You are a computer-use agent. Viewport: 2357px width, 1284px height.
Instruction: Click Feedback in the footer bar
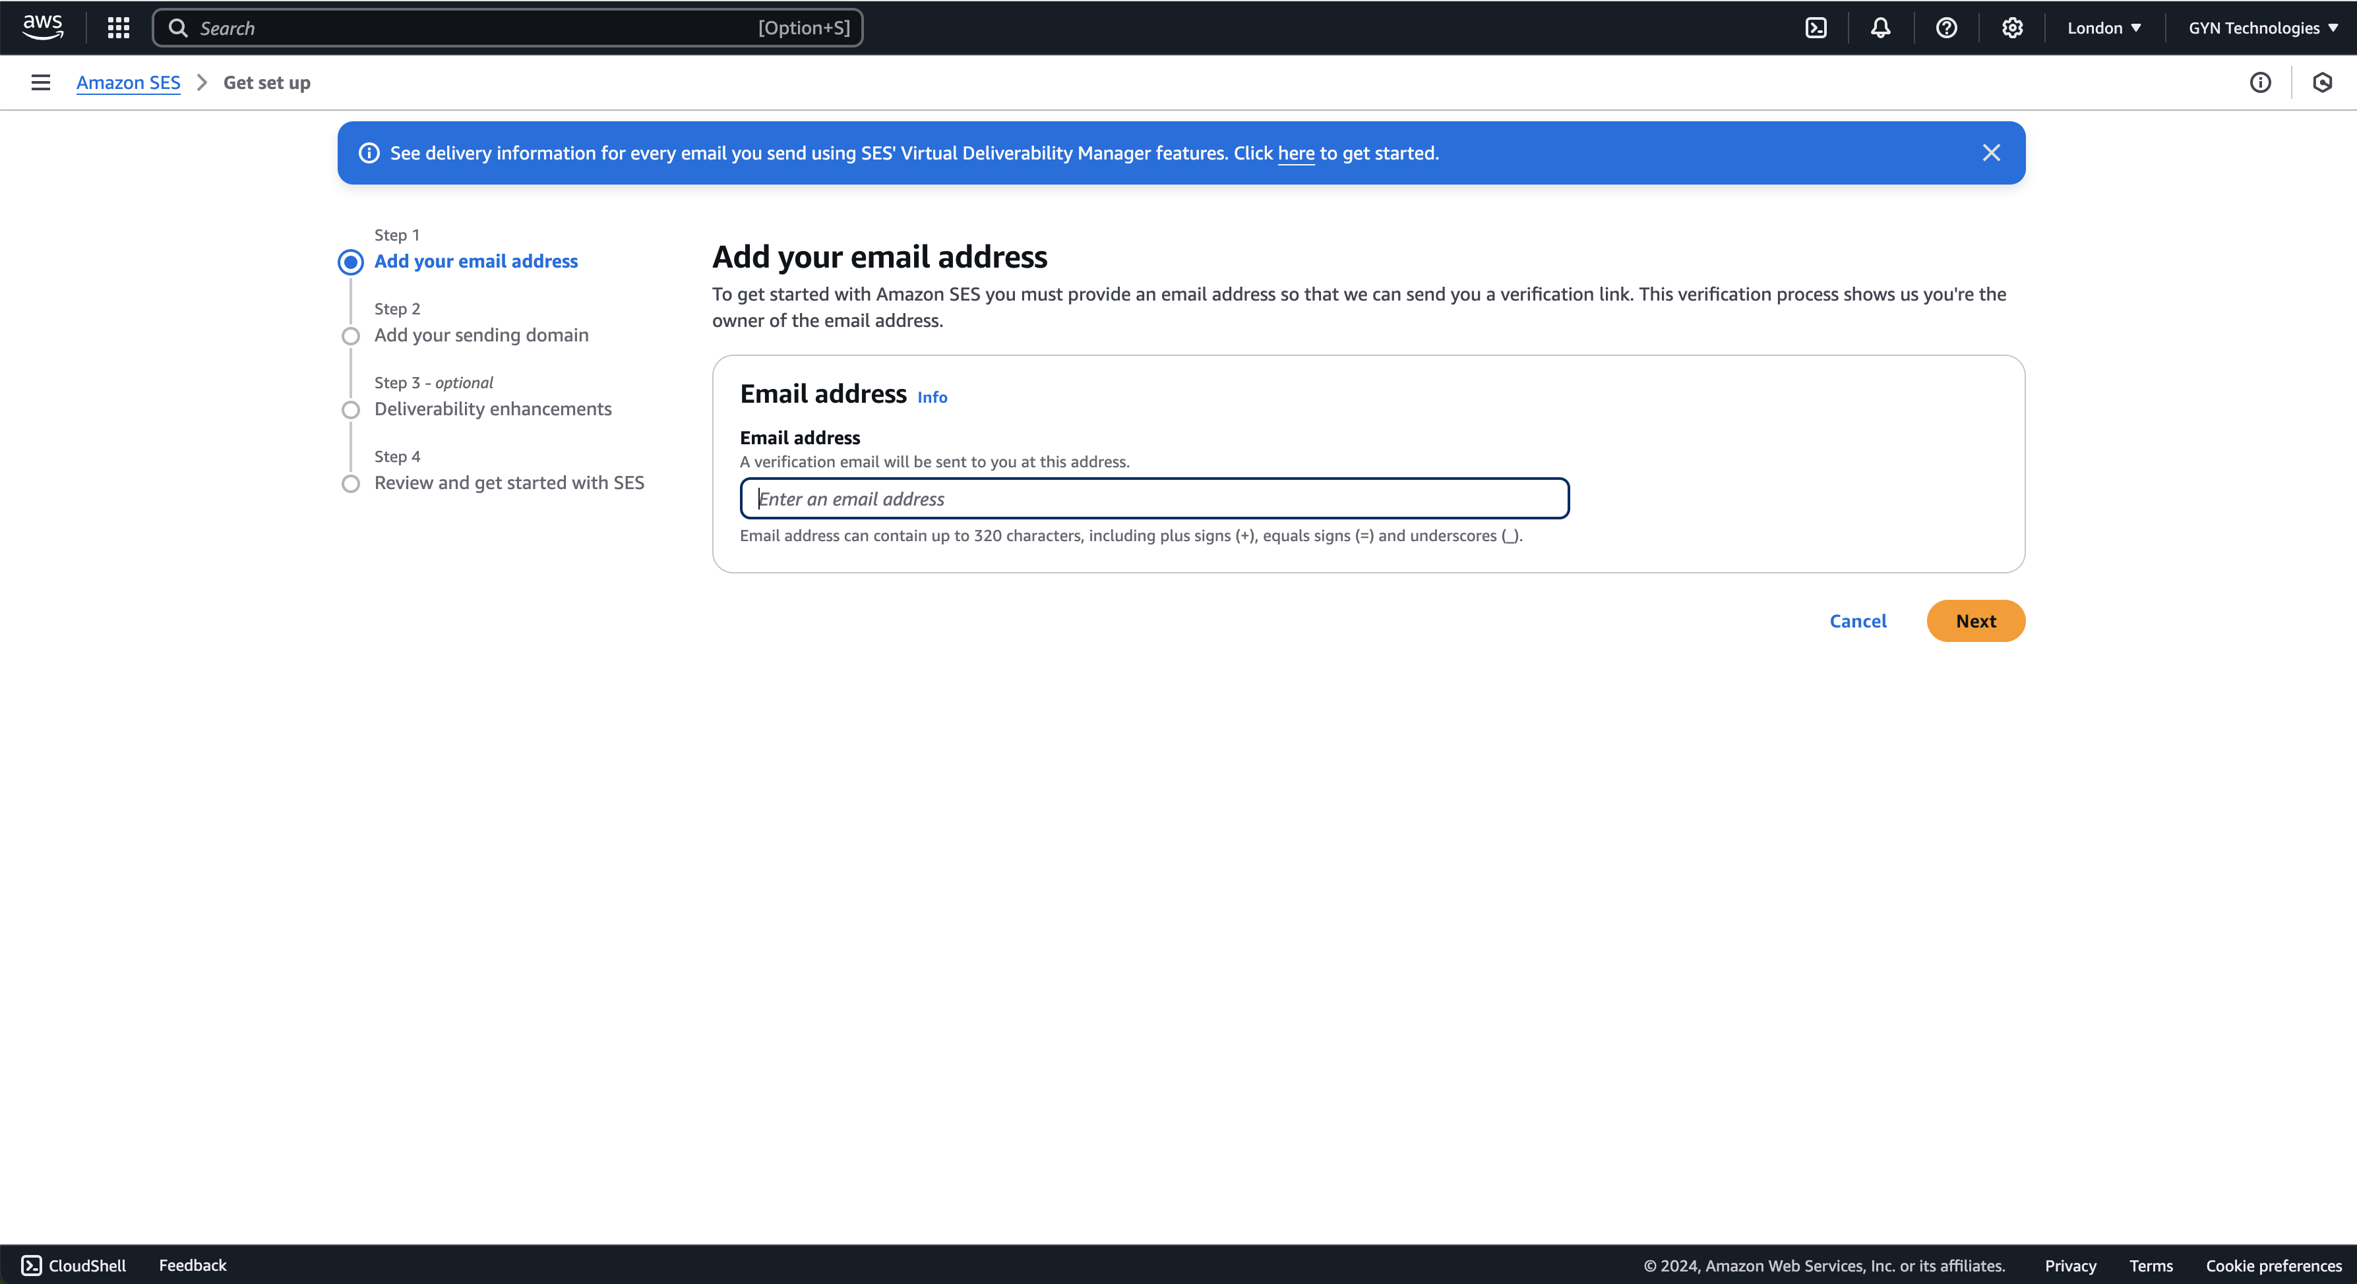[192, 1266]
